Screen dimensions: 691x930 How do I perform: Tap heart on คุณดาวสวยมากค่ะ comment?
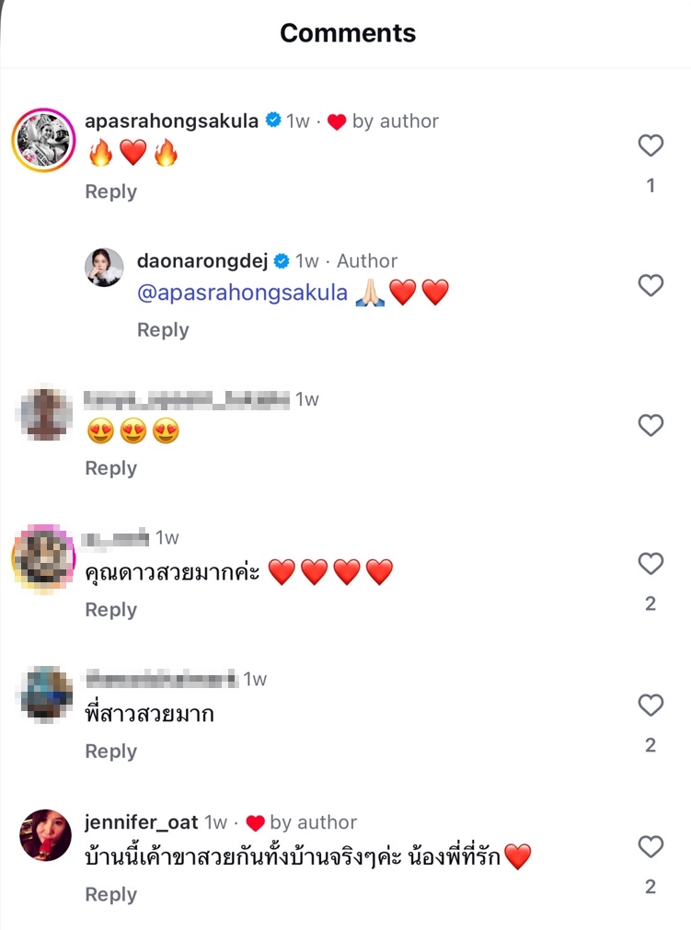click(651, 564)
